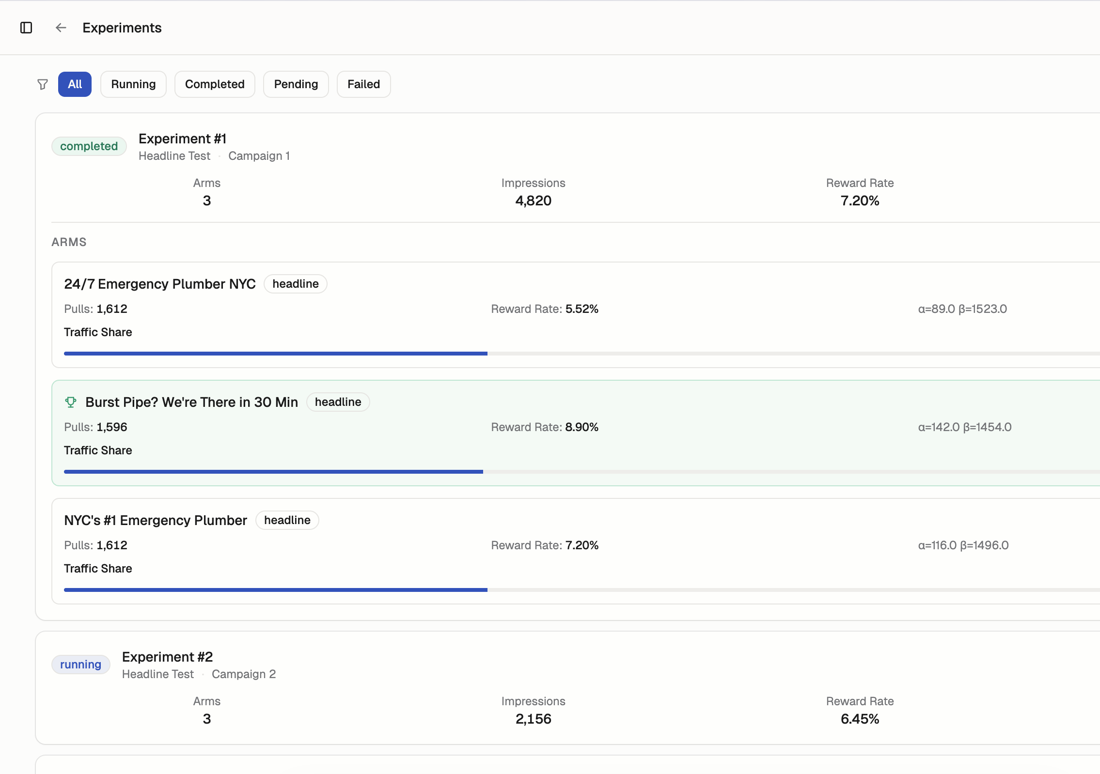Click the completed status badge on Experiment #1
The height and width of the screenshot is (774, 1100).
coord(89,146)
